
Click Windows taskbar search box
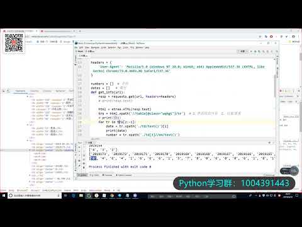(35, 195)
